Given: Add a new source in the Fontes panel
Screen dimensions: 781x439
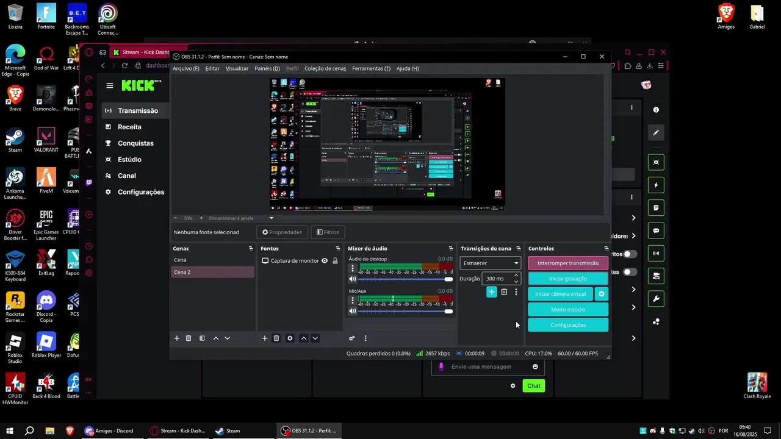Looking at the screenshot, I should (264, 338).
